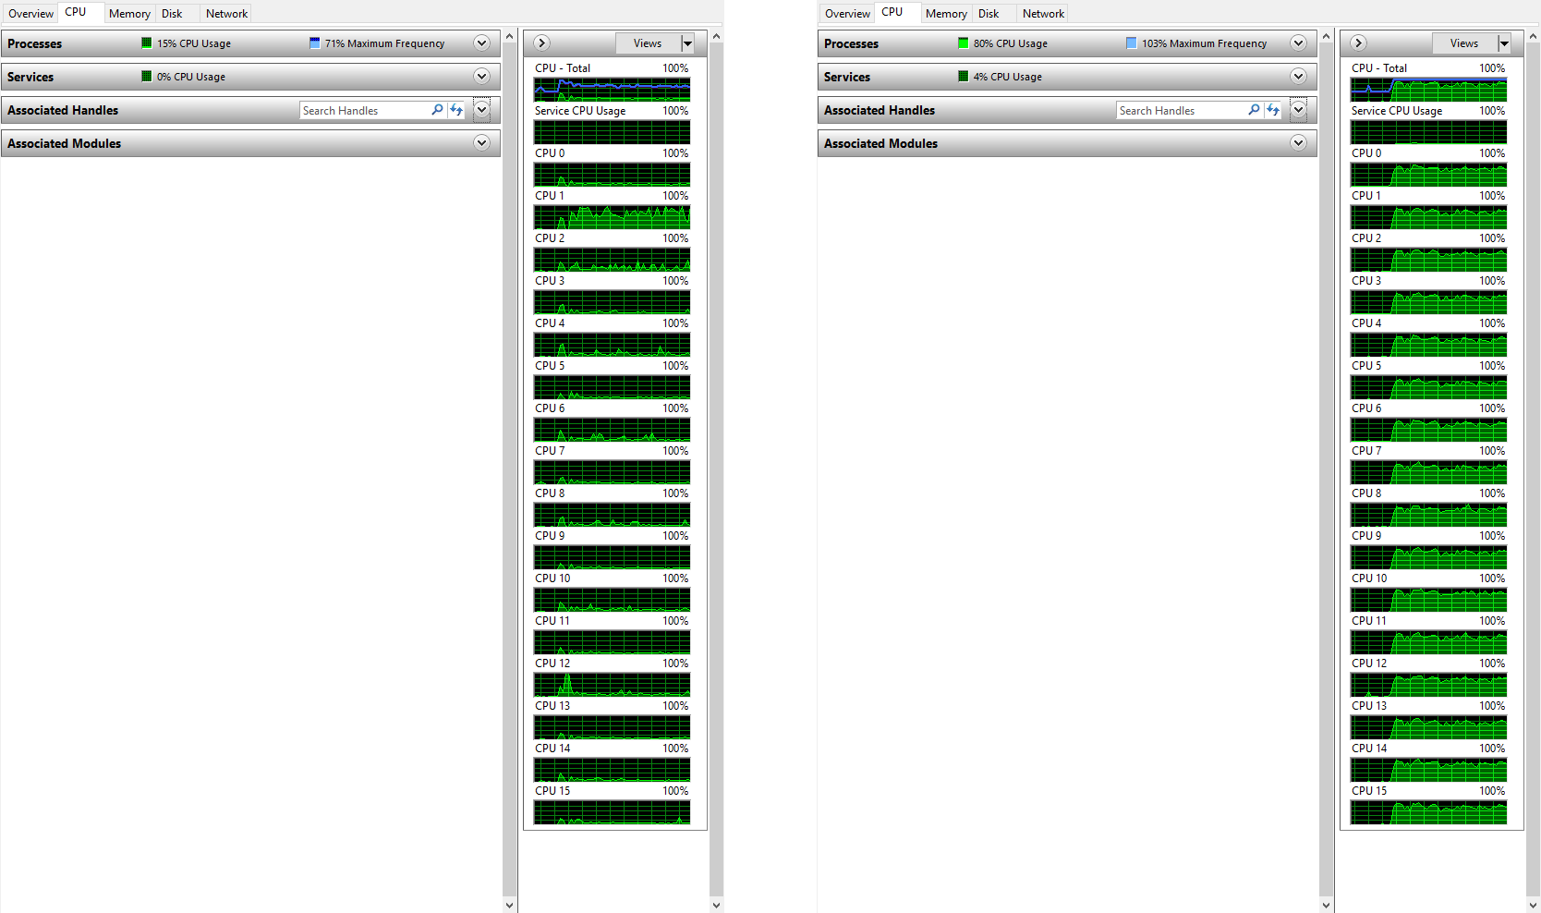Click the Views button in right window
Screen dimensions: 1541x913
(1463, 43)
